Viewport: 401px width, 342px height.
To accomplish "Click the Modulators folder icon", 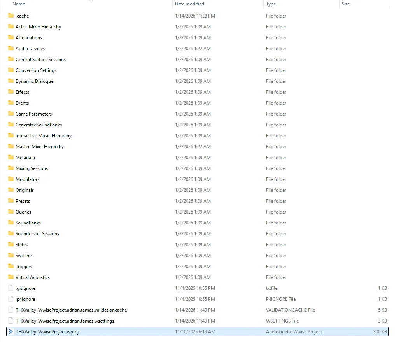I will tap(11, 179).
